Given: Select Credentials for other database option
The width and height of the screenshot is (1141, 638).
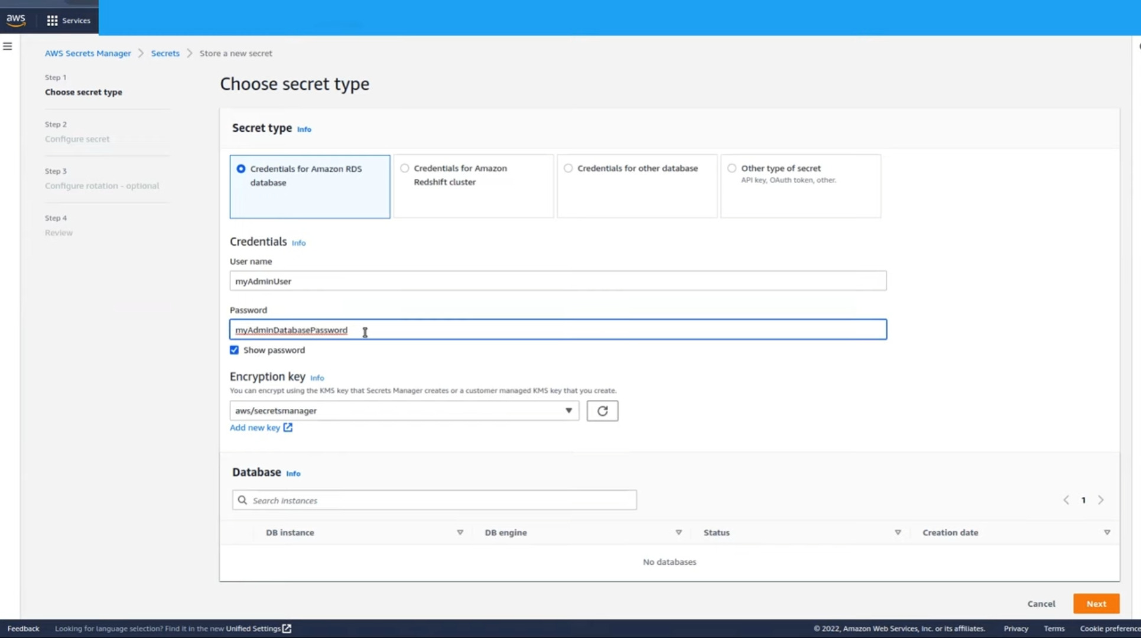Looking at the screenshot, I should [568, 168].
